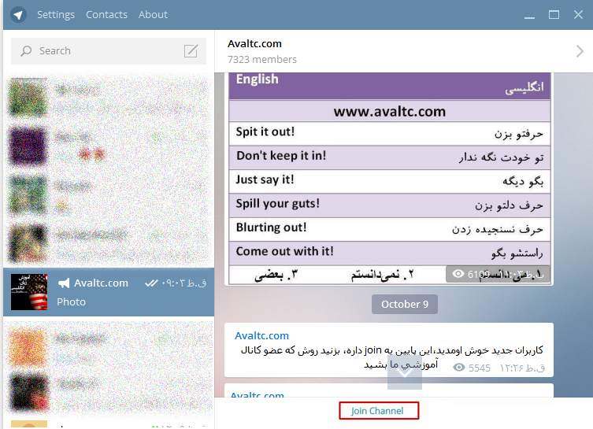The width and height of the screenshot is (593, 429).
Task: Click the Join Channel button
Action: (379, 411)
